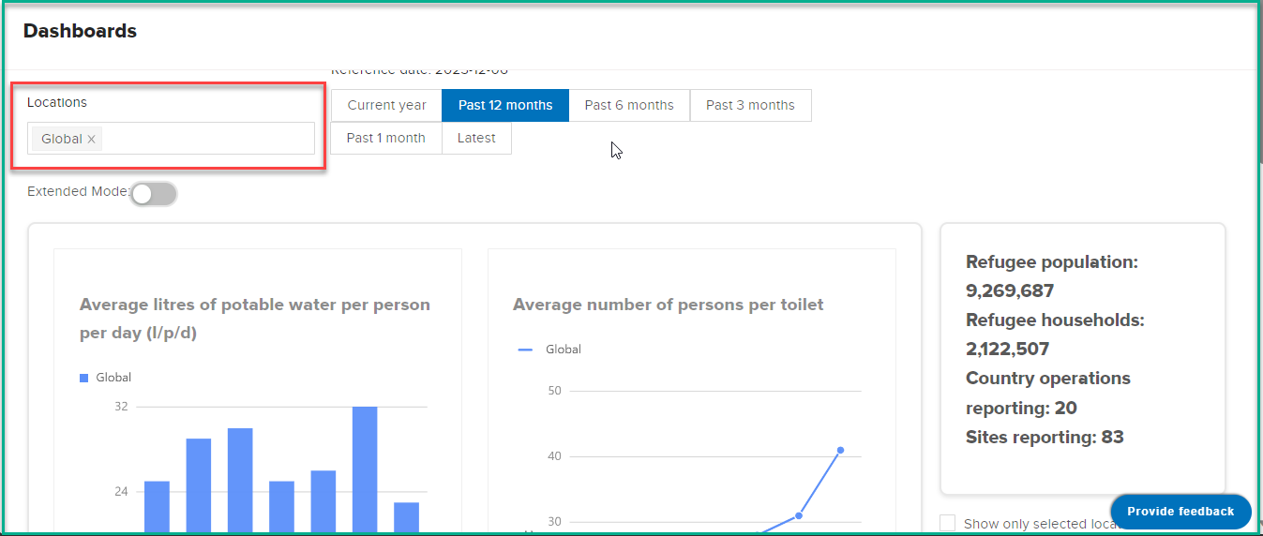Click the Dashboards page heading
This screenshot has height=536, width=1263.
[x=80, y=31]
